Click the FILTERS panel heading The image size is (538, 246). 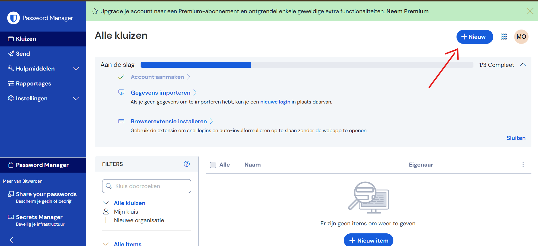click(112, 164)
